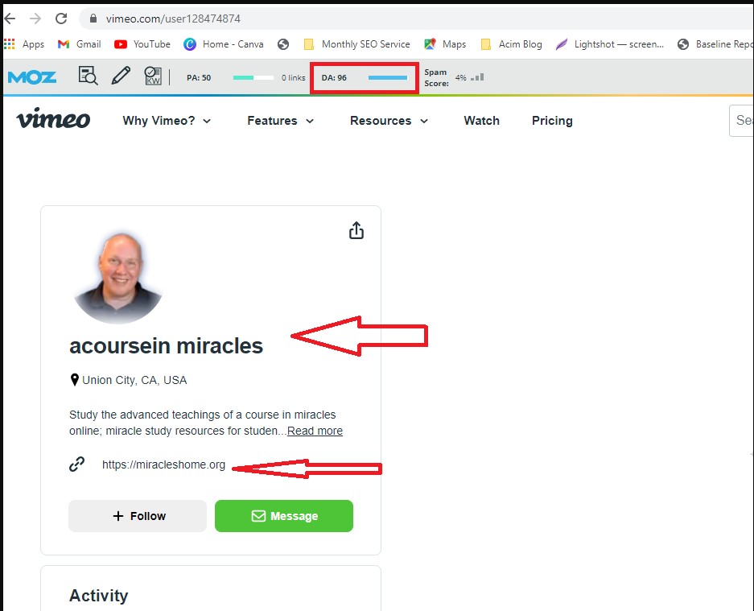Open the Lightshot screenshot bookmark
The image size is (754, 611).
point(610,44)
